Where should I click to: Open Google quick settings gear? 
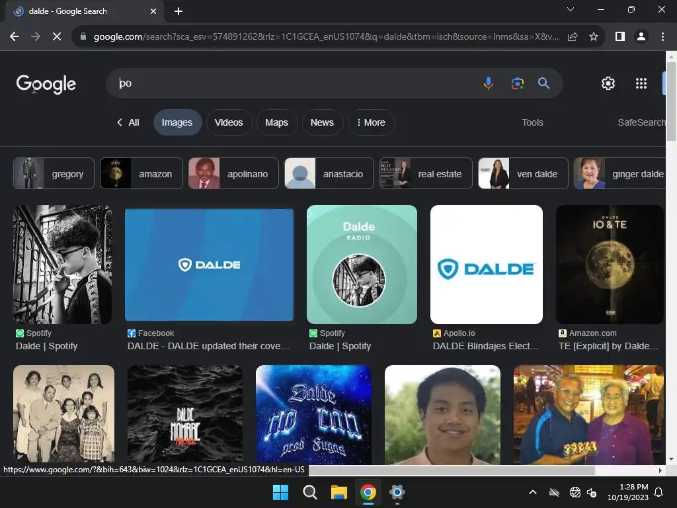(x=608, y=83)
